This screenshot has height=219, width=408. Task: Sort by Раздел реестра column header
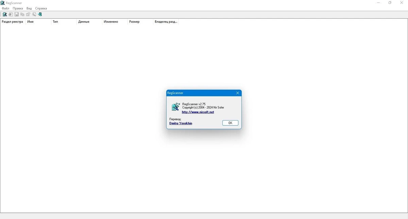pos(13,21)
